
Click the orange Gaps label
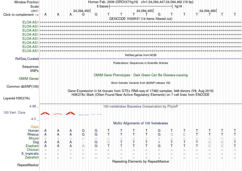[x=35, y=127]
